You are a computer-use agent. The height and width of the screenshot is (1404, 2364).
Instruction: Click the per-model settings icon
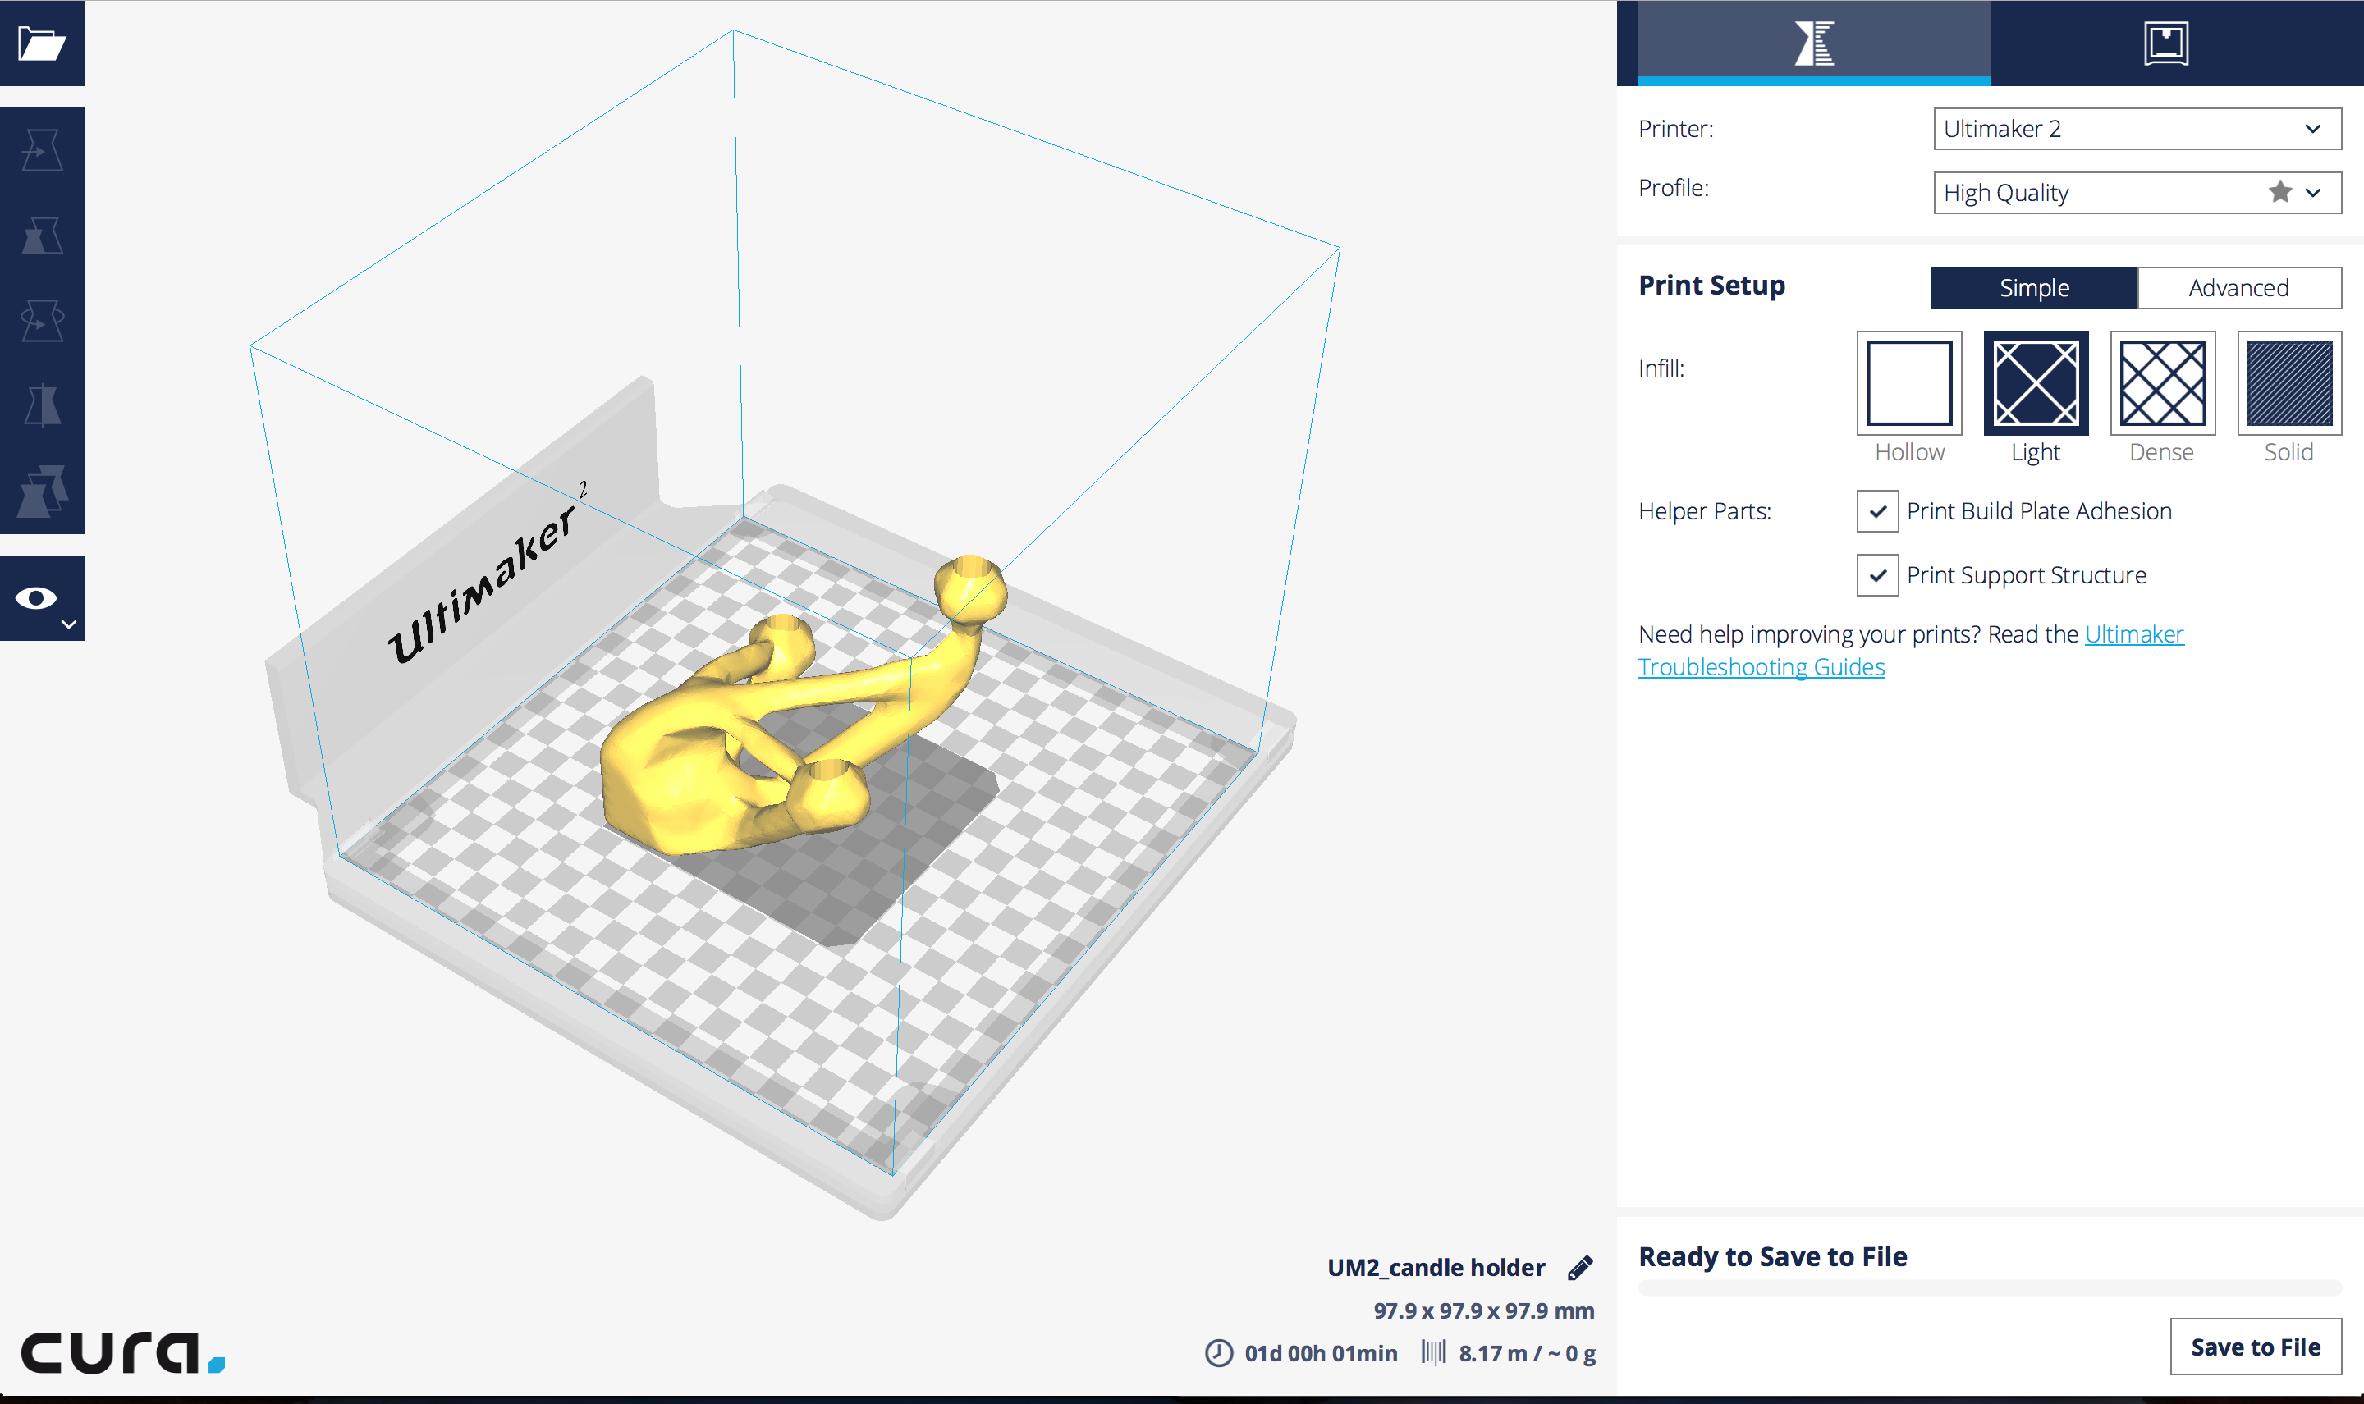click(44, 485)
